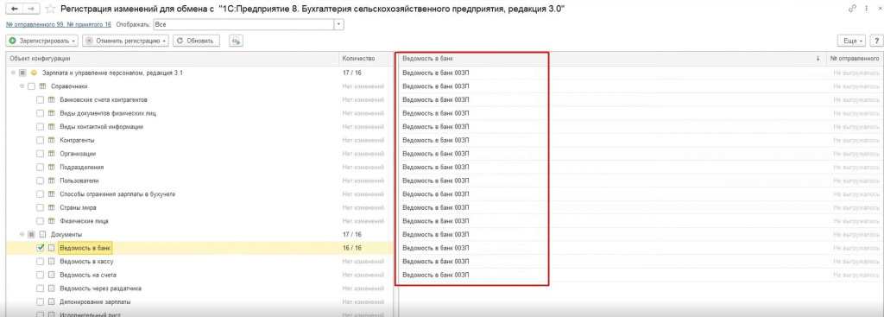Toggle the checkbox of the Зарплата и управление персоналом row

pos(22,73)
